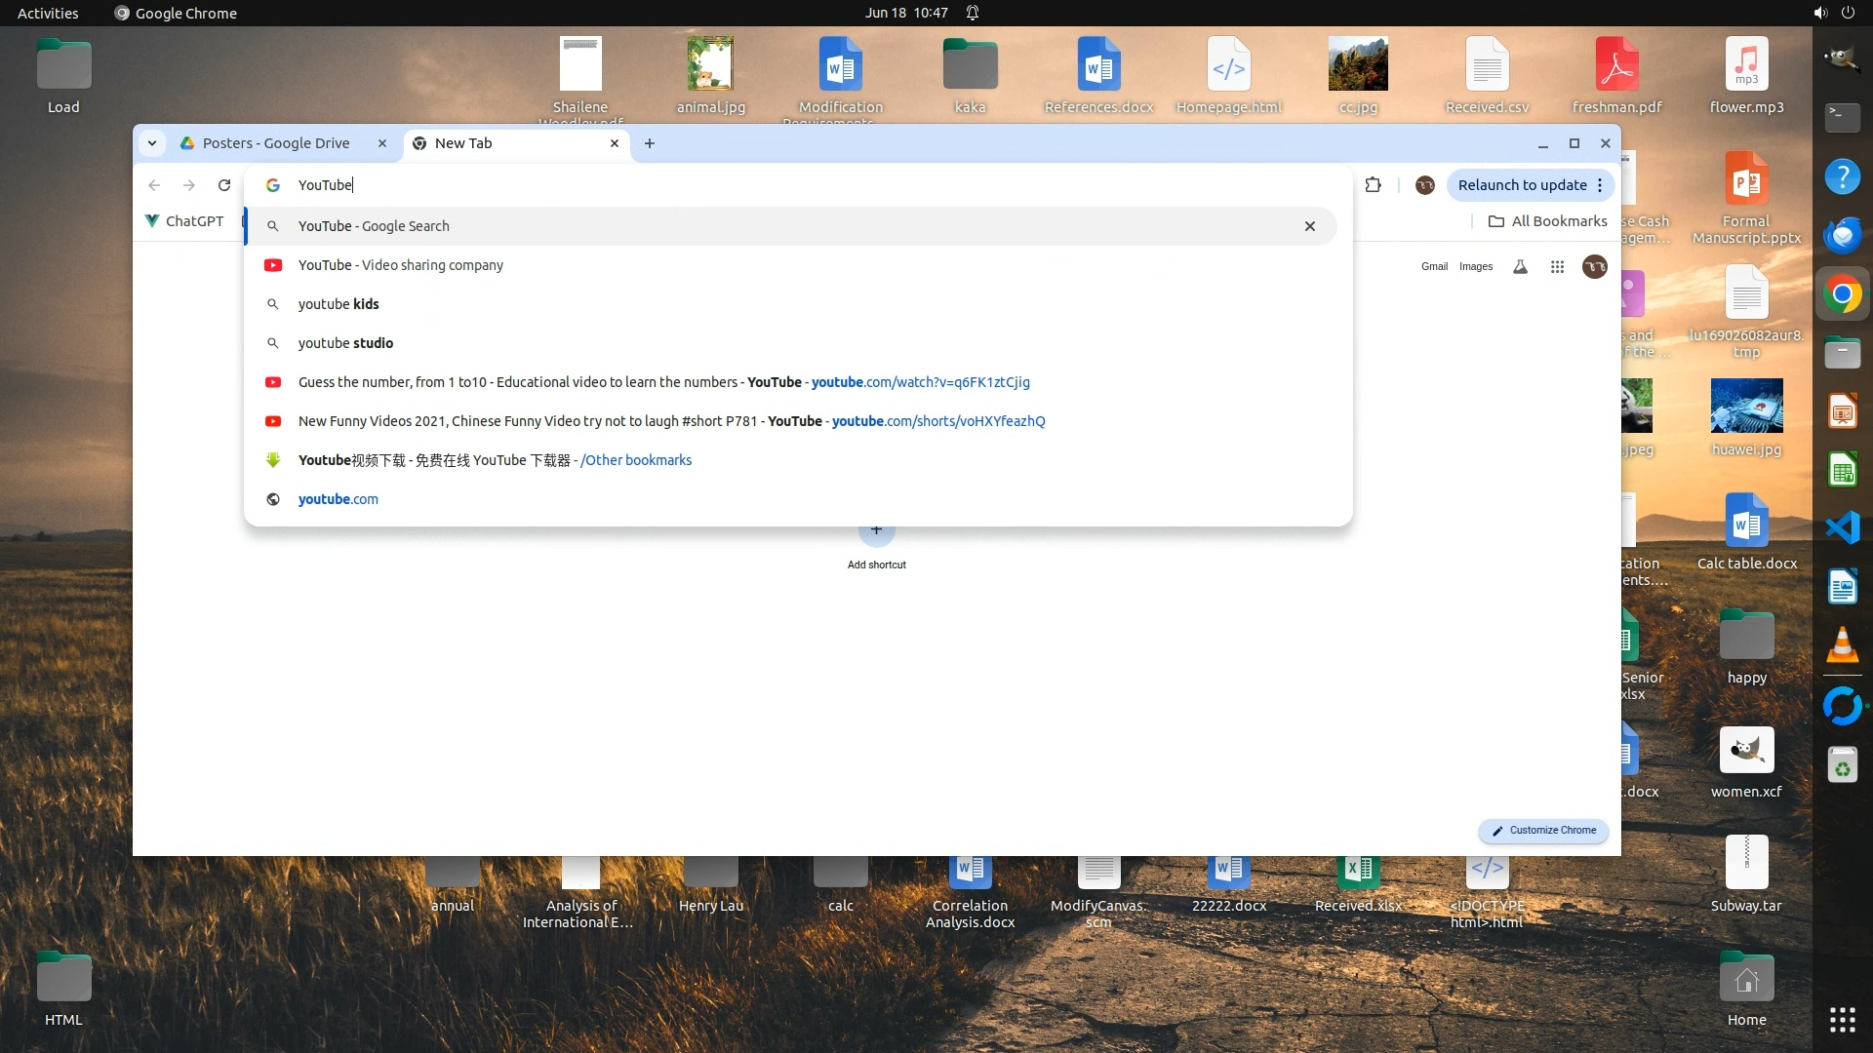
Task: Open the Ubuntu system power menu
Action: tap(1847, 13)
